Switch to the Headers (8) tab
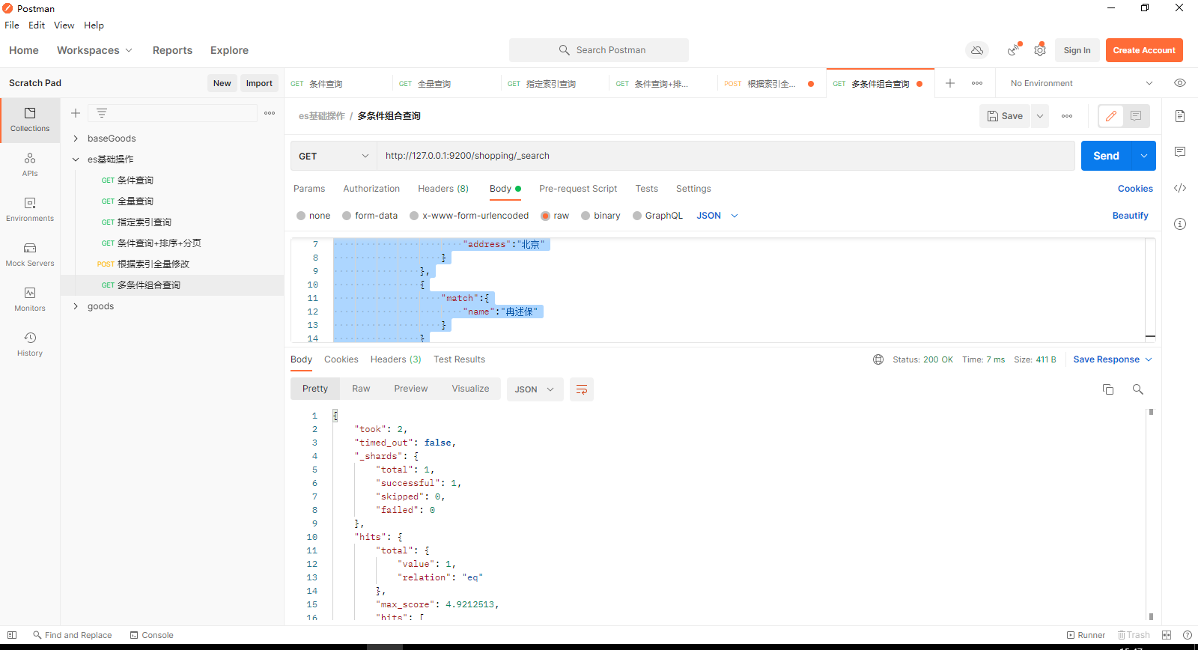This screenshot has width=1198, height=650. [443, 189]
